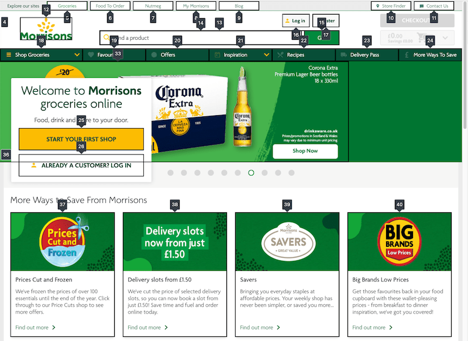
Task: Open the Prices Cut and Frozen image
Action: pos(63,242)
